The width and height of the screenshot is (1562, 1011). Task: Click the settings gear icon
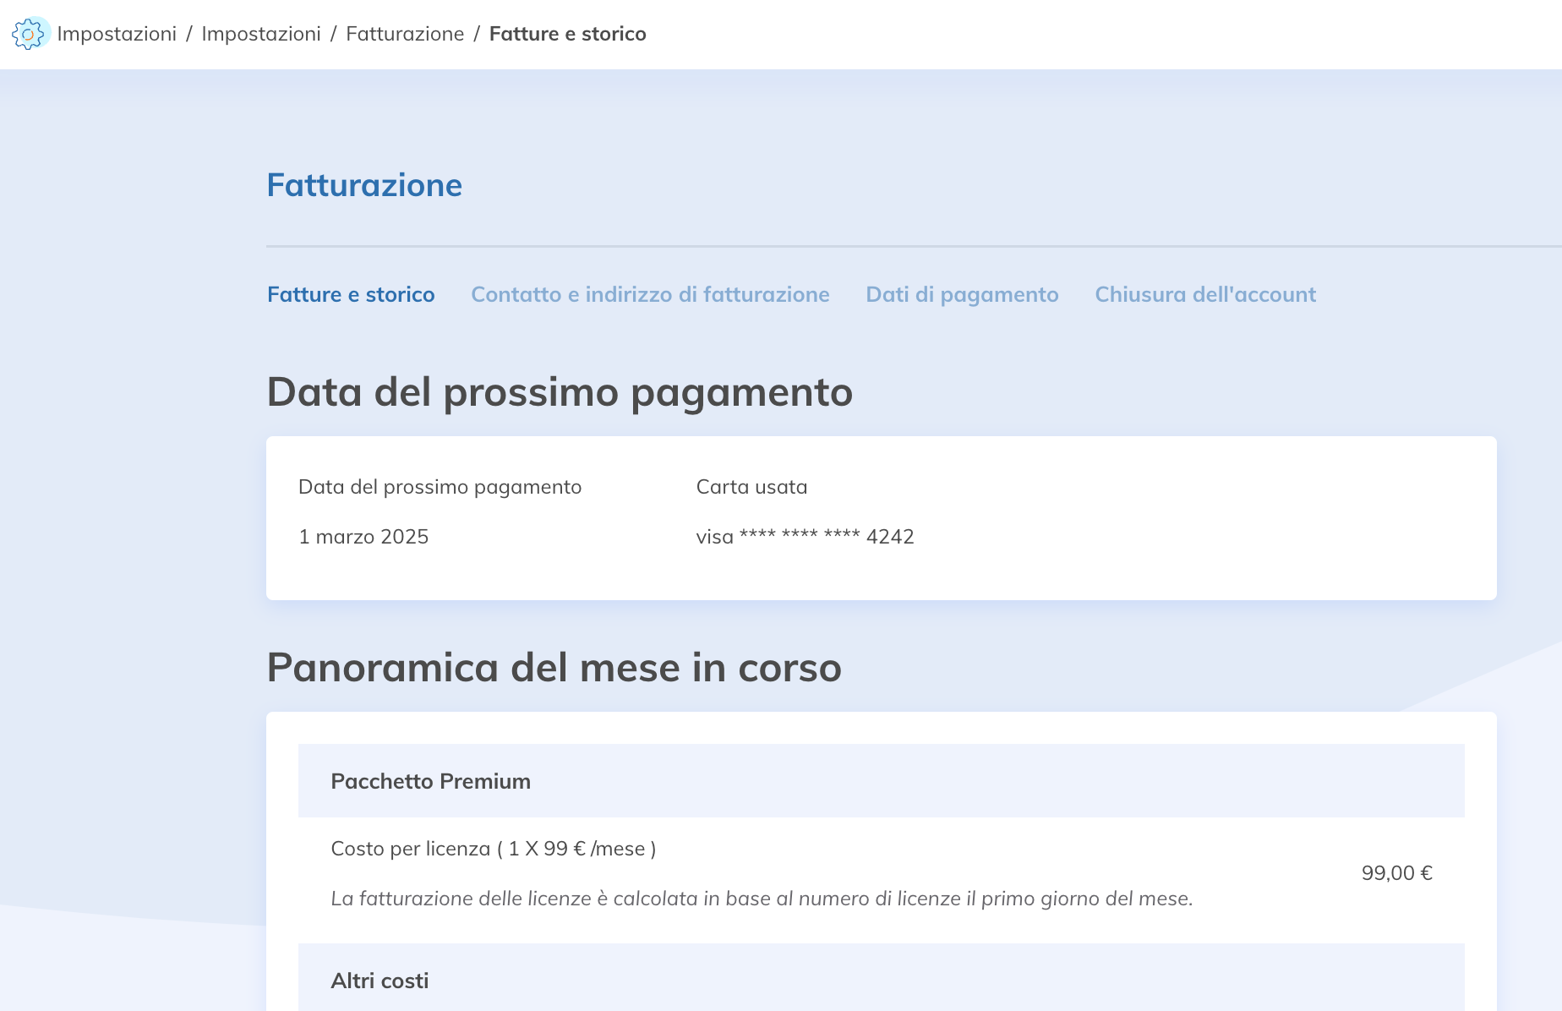click(x=30, y=34)
